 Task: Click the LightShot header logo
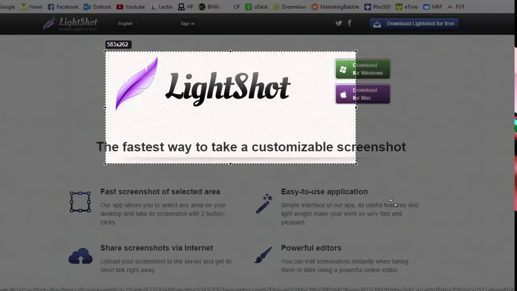70,23
